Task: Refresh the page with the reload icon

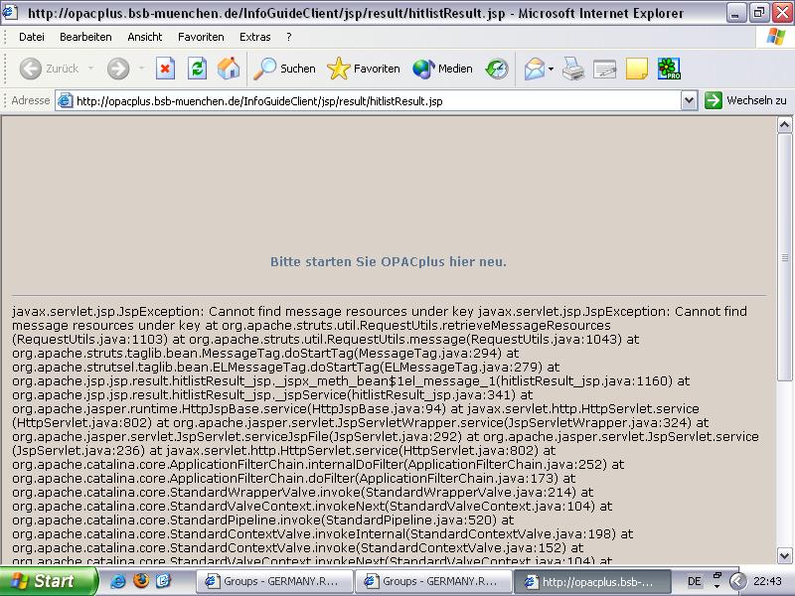Action: coord(197,69)
